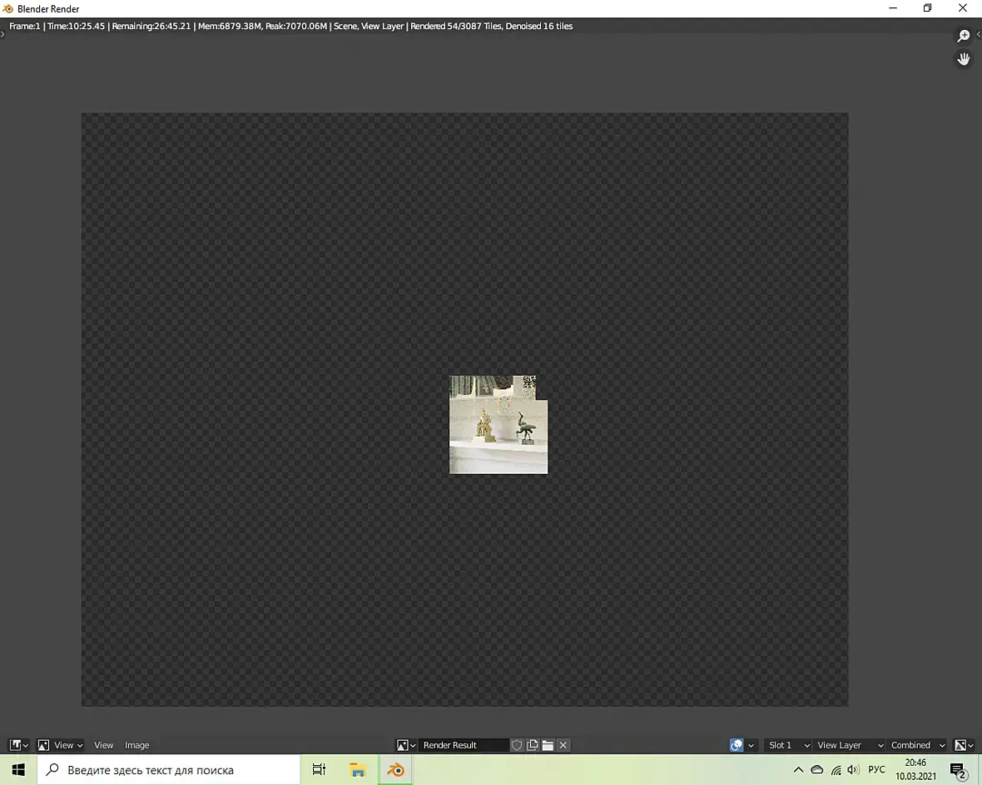Open the Windows Start menu

[x=18, y=770]
